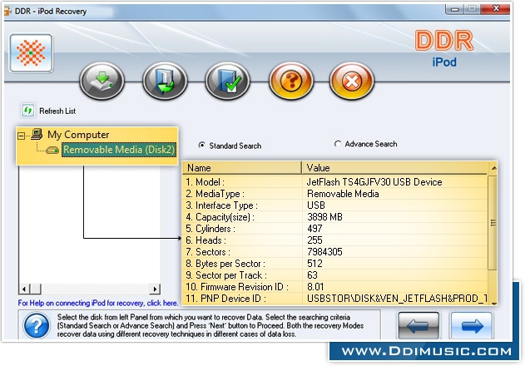
Task: Click the orange checkered logo icon
Action: (x=31, y=53)
